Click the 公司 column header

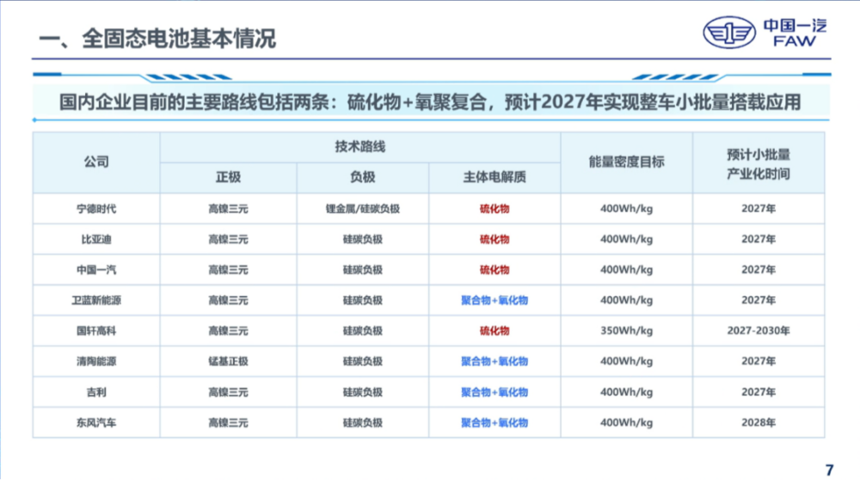click(96, 162)
